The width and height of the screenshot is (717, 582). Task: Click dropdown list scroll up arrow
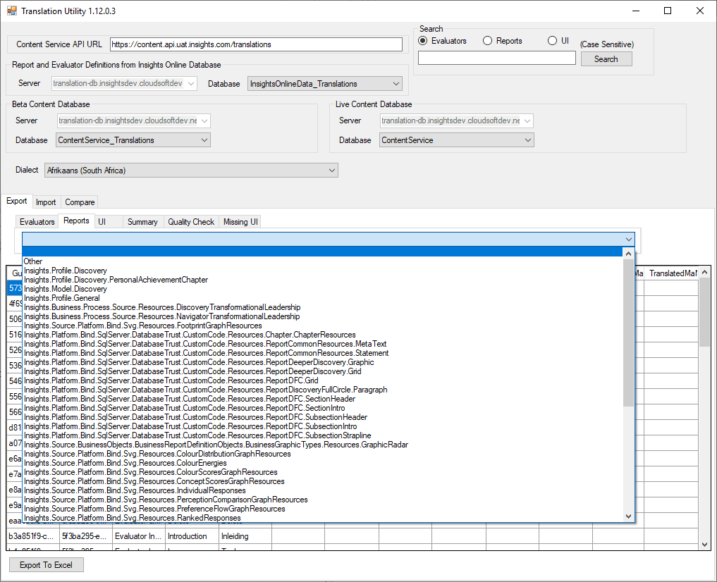coord(628,253)
